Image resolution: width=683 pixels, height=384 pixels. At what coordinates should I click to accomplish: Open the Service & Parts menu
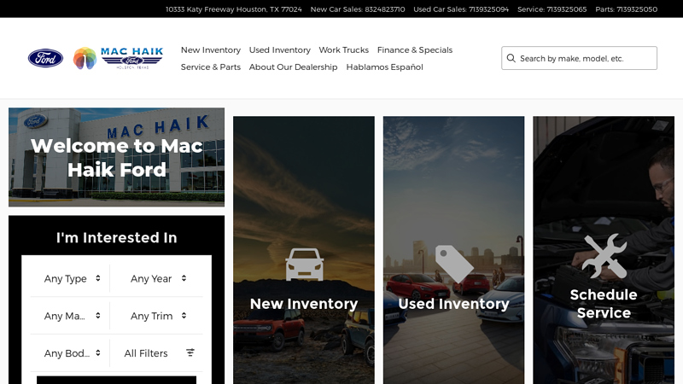[x=211, y=67]
